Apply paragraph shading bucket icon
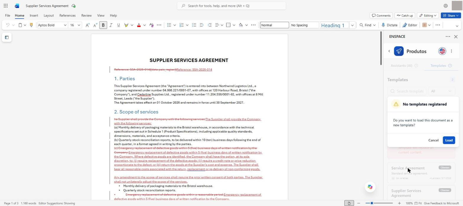This screenshot has height=206, width=463. pyautogui.click(x=241, y=25)
